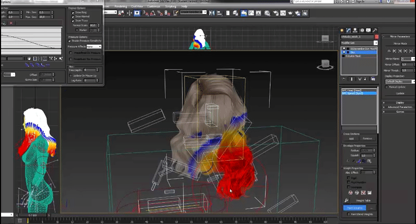This screenshot has width=416, height=224.
Task: Open the Motion command panel tab
Action: tap(362, 31)
